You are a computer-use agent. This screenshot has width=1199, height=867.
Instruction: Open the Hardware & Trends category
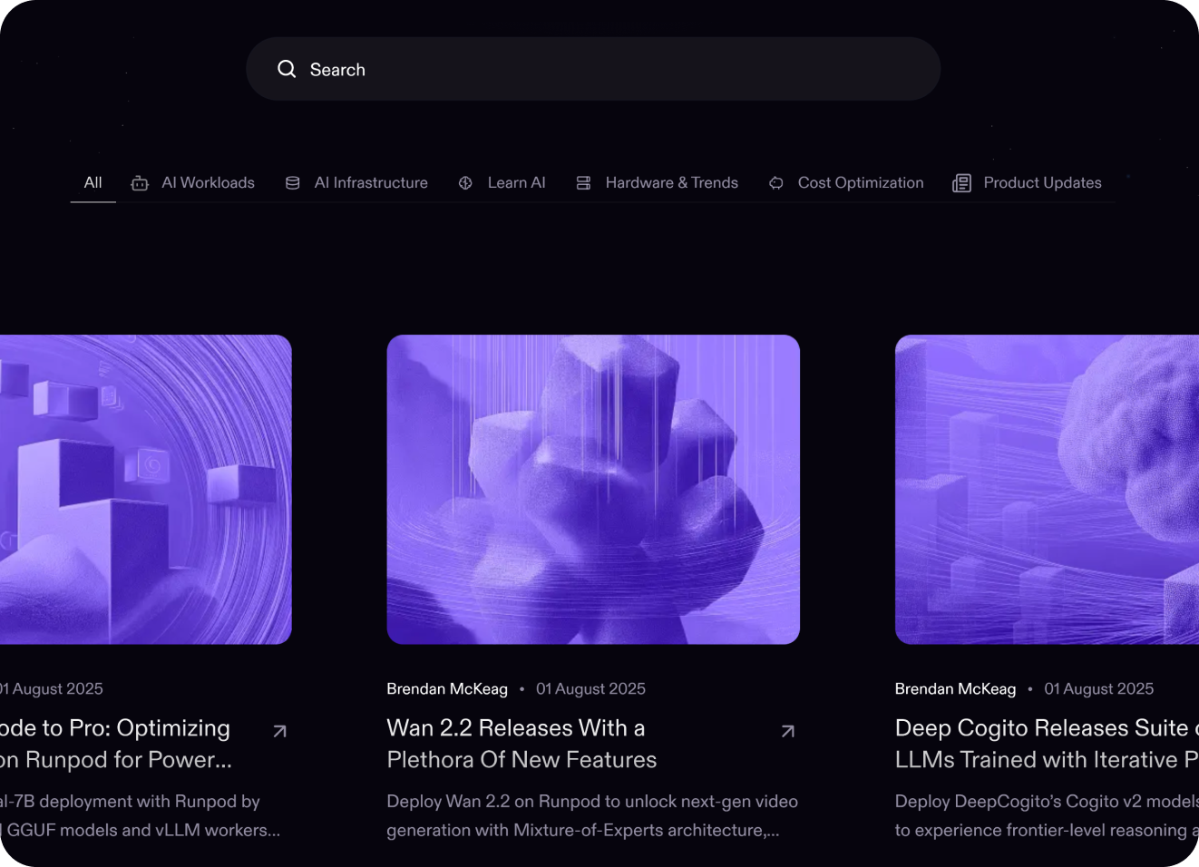coord(671,182)
